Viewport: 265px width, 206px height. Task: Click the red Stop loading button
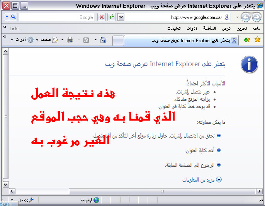click(101, 17)
